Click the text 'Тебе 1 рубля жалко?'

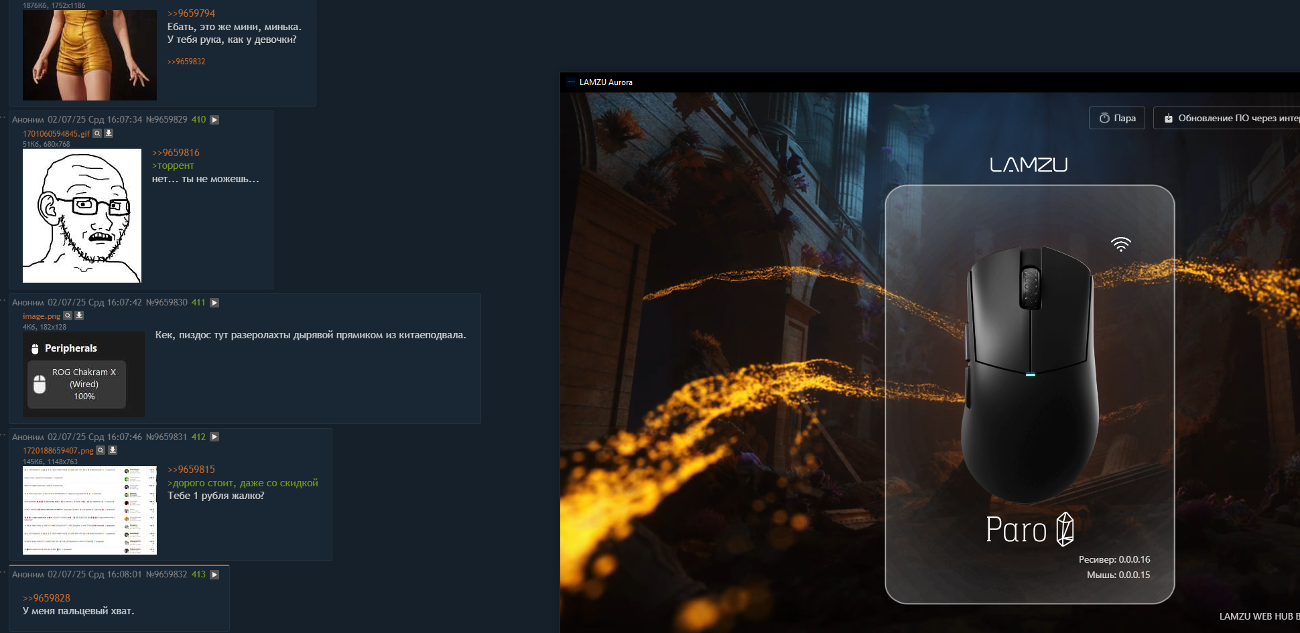216,496
